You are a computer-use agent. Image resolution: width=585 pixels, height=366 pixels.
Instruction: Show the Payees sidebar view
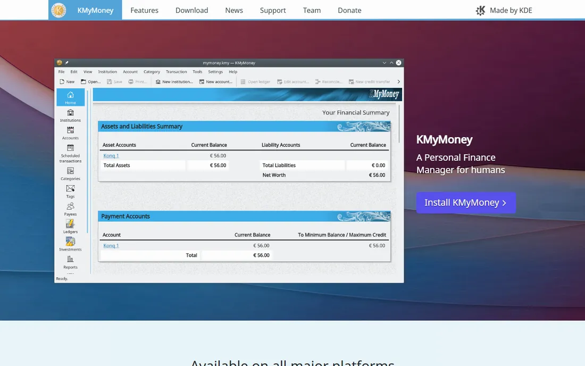pyautogui.click(x=71, y=210)
